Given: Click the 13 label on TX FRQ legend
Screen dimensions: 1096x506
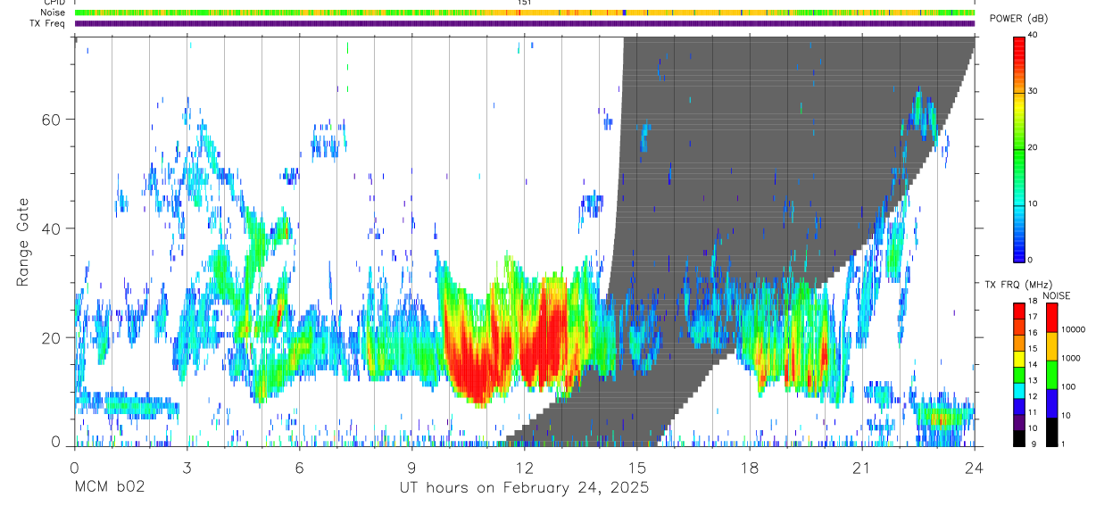Looking at the screenshot, I should (1032, 381).
